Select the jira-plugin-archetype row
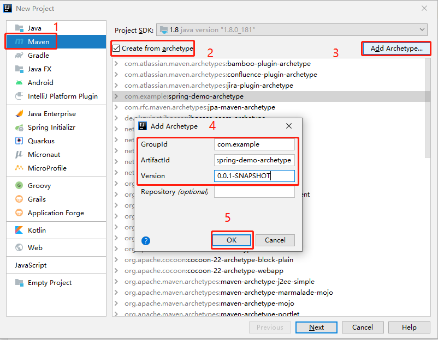 pos(269,86)
